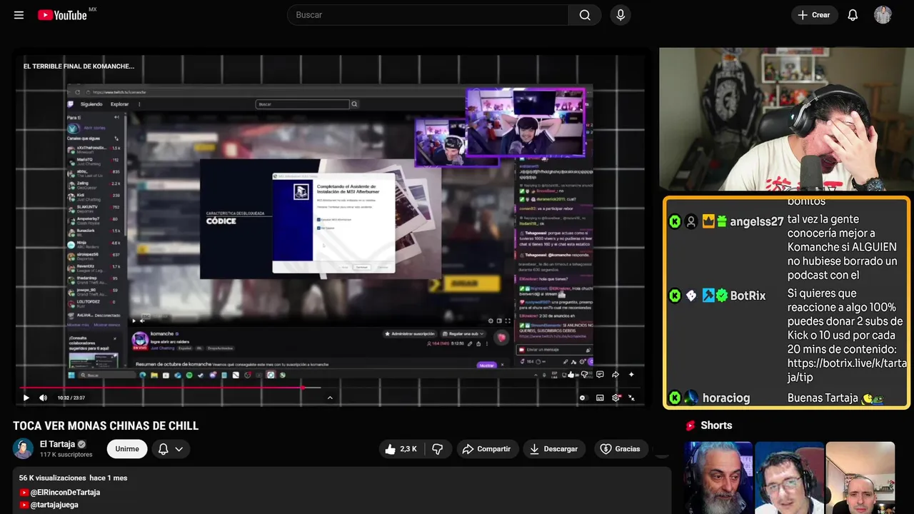
Task: Click horaciog username in chat
Action: [x=725, y=398]
